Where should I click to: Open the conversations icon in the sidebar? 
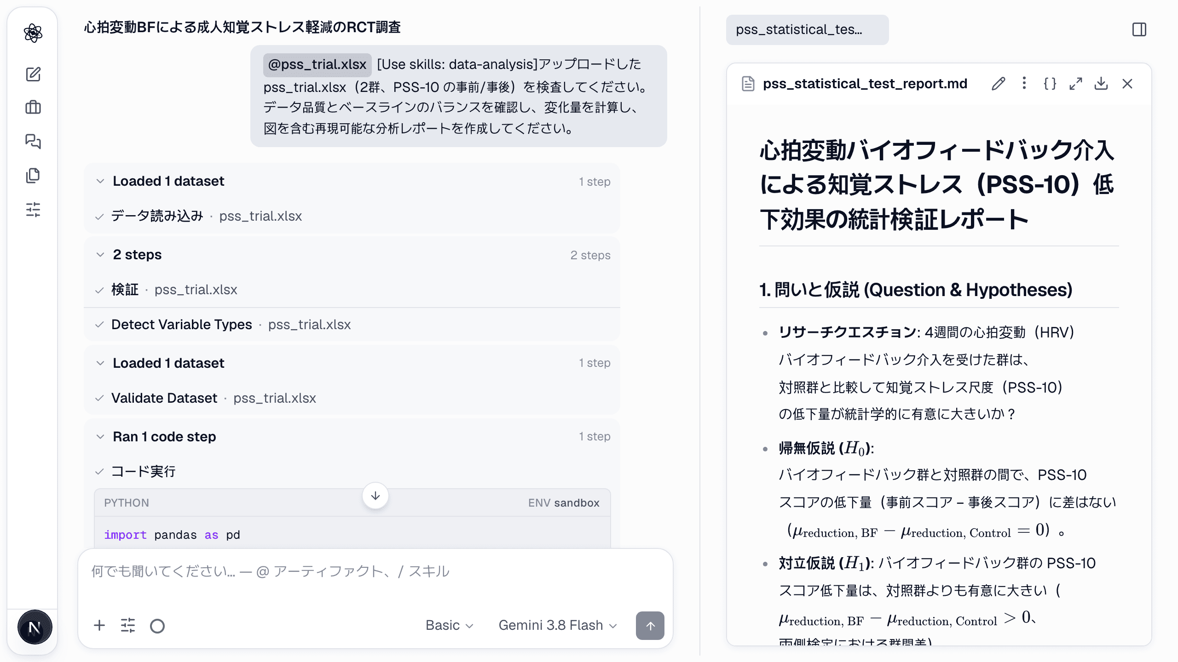(33, 142)
